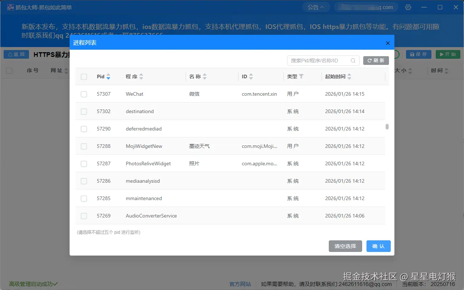Check the MojiWidgetNew process checkbox
Image resolution: width=464 pixels, height=290 pixels.
tap(84, 146)
